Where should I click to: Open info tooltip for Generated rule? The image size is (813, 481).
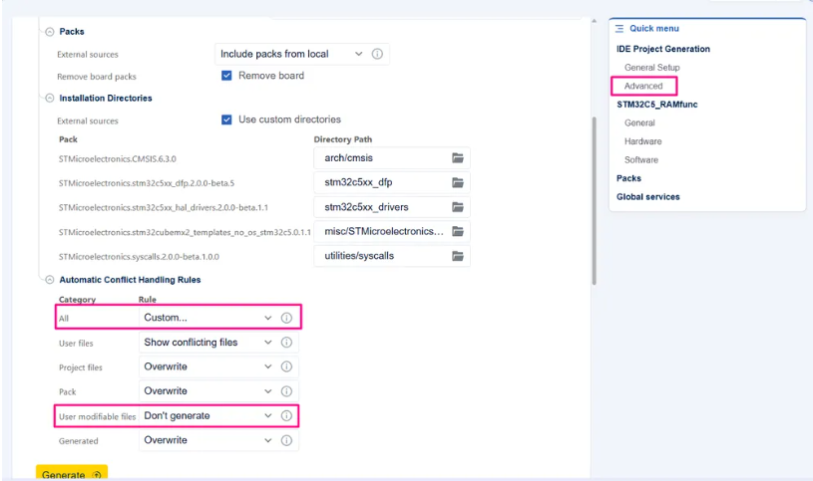(x=286, y=440)
